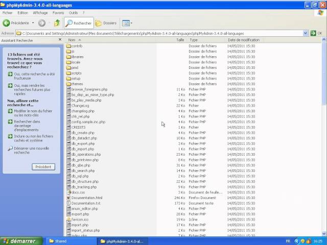Click the phpMyAdmin-3.4.0 taskbar button
This screenshot has width=327, height=245.
123,241
